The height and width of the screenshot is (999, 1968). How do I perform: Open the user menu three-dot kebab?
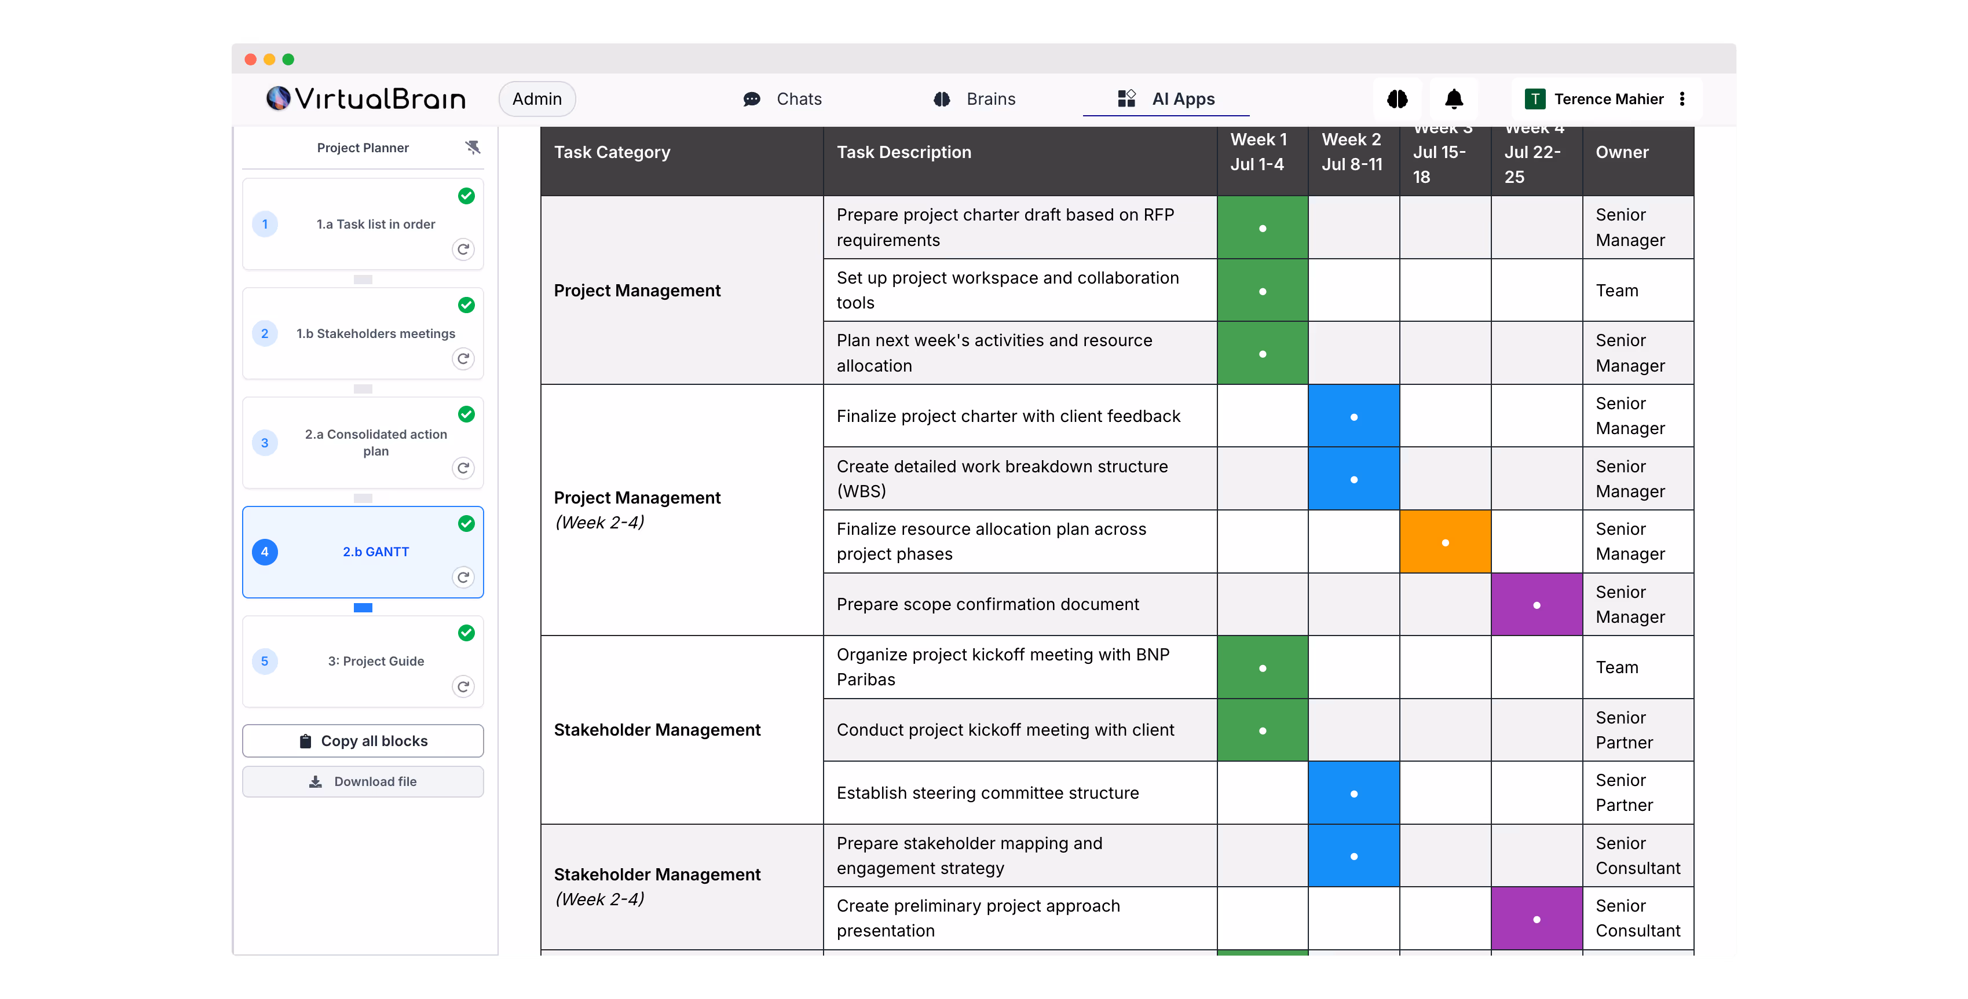pos(1681,100)
